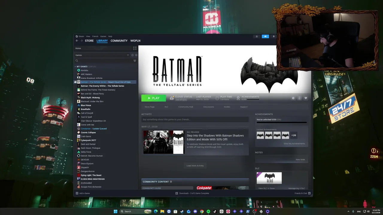Switch to the COMMUNITY tab

pos(119,41)
